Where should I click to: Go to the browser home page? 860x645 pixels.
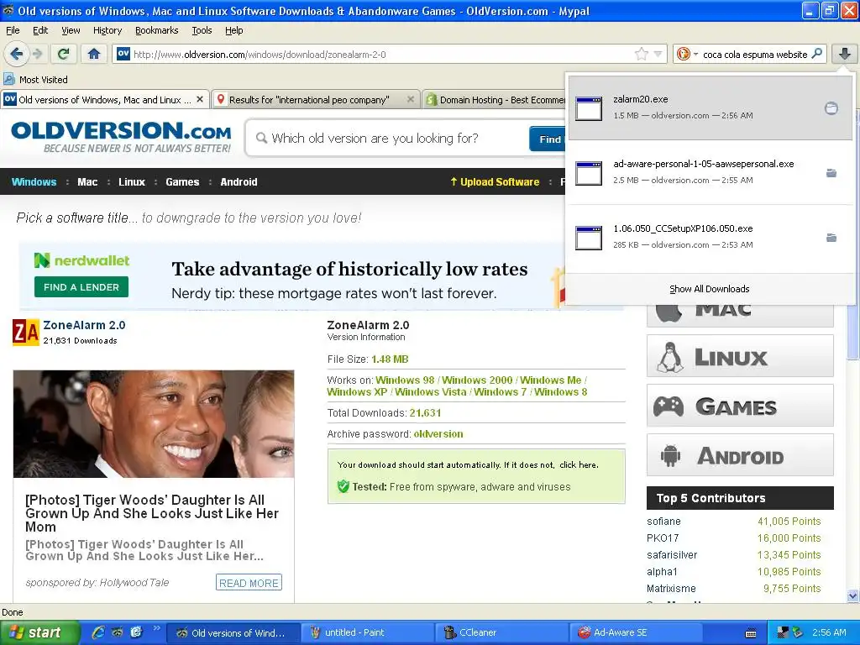click(94, 54)
